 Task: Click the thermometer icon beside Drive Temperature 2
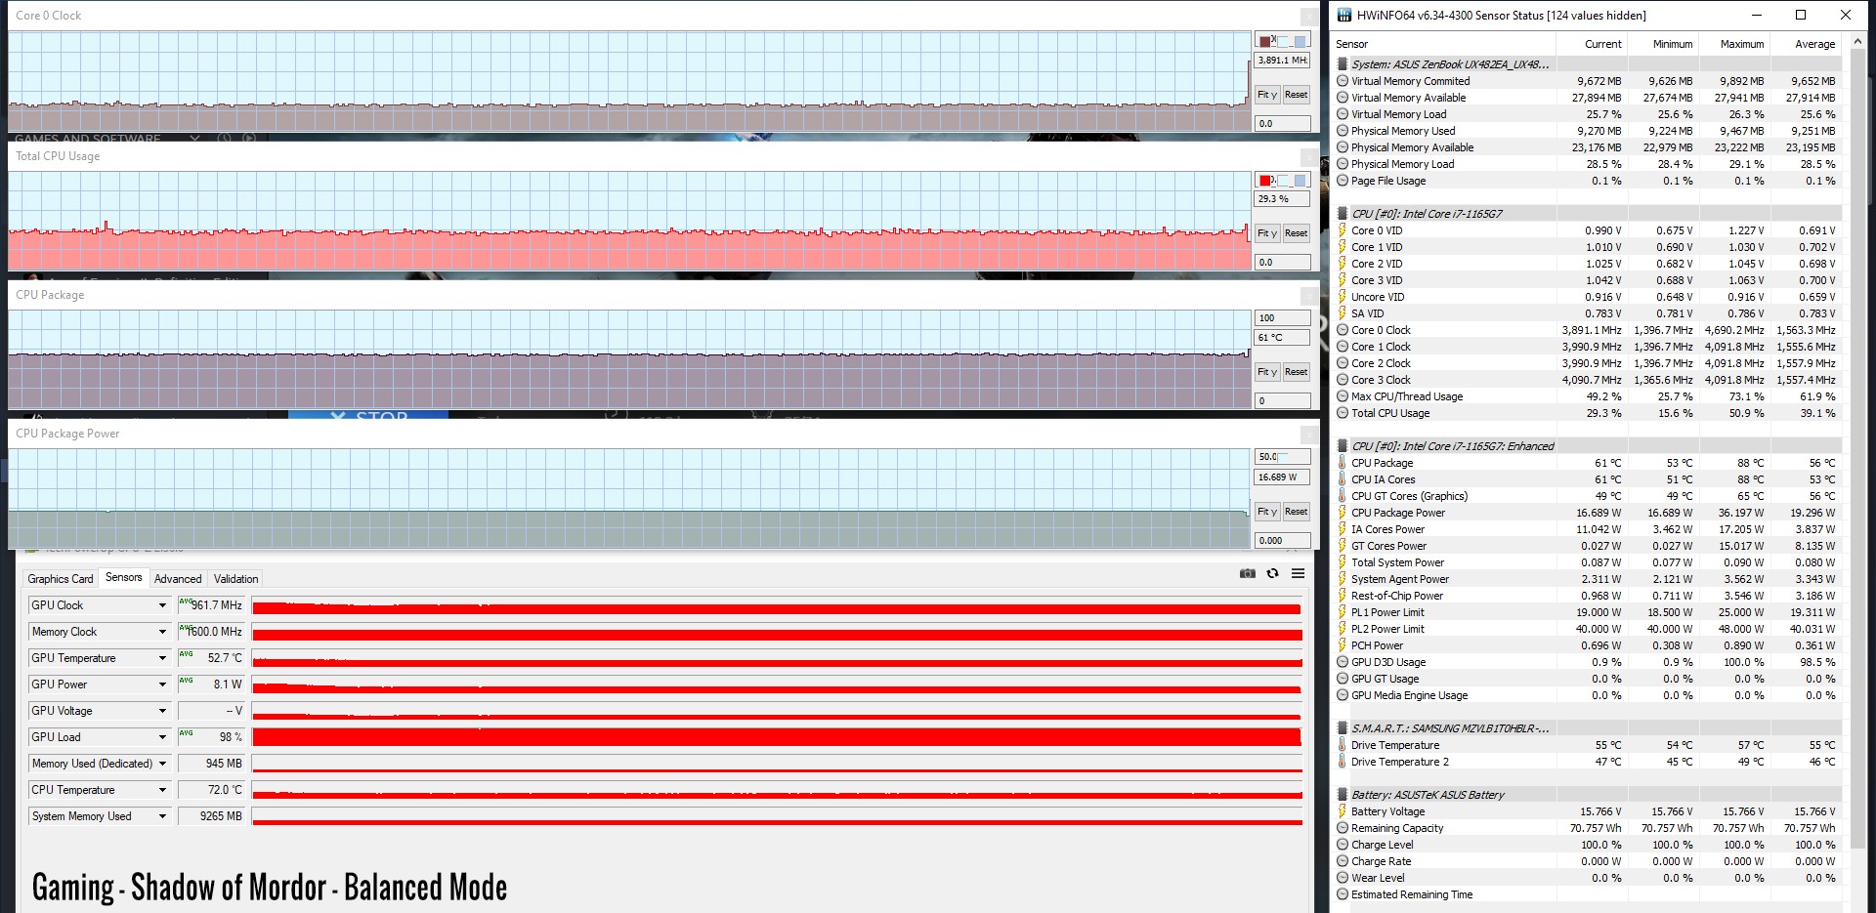tap(1343, 762)
